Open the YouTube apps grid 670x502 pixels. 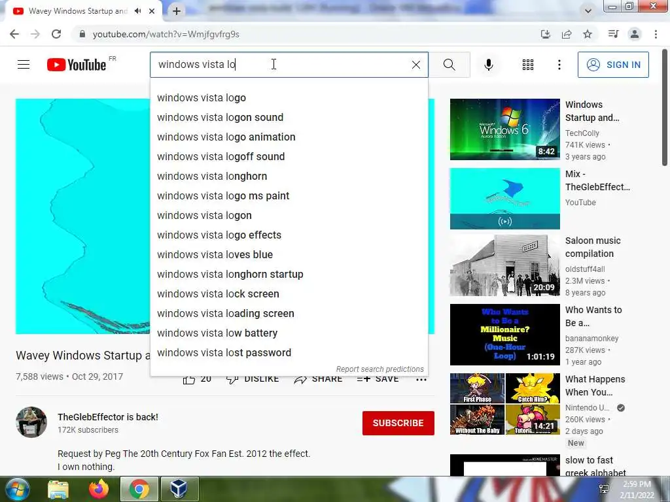[528, 65]
